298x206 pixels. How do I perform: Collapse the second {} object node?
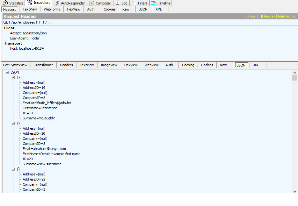[13, 124]
